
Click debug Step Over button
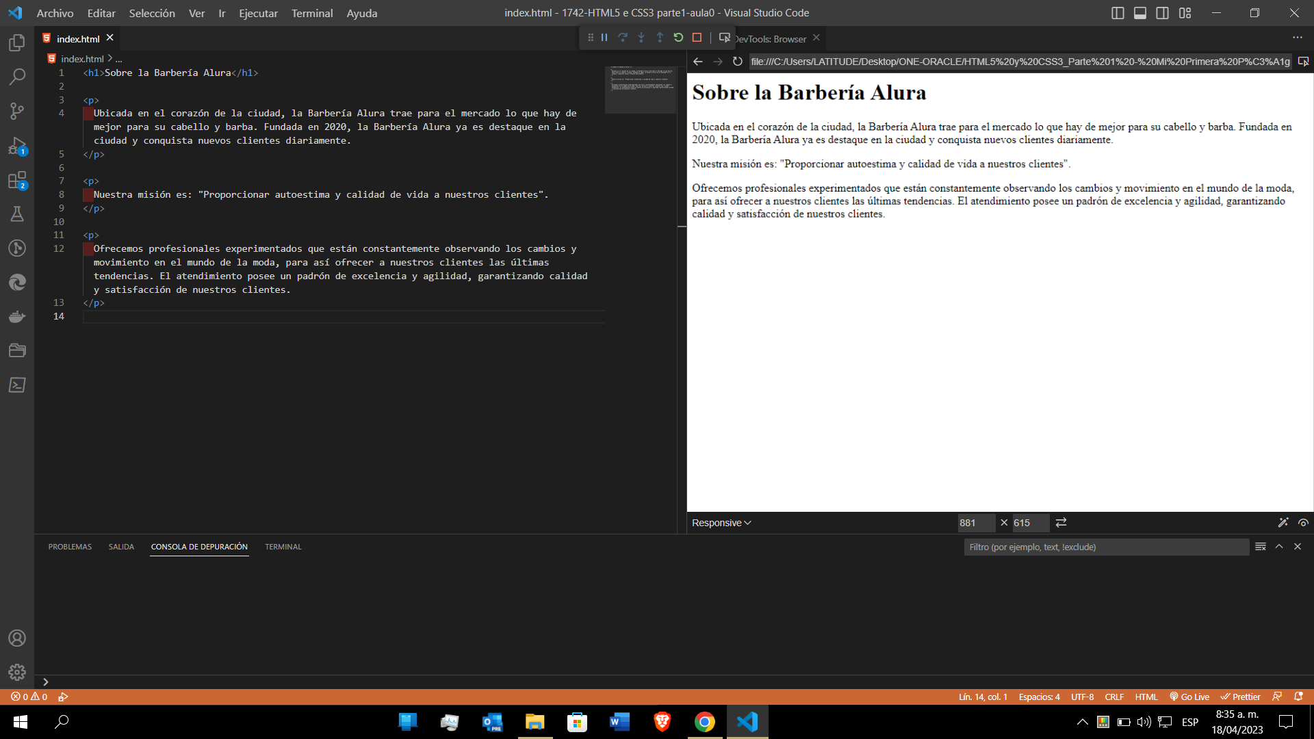(623, 38)
